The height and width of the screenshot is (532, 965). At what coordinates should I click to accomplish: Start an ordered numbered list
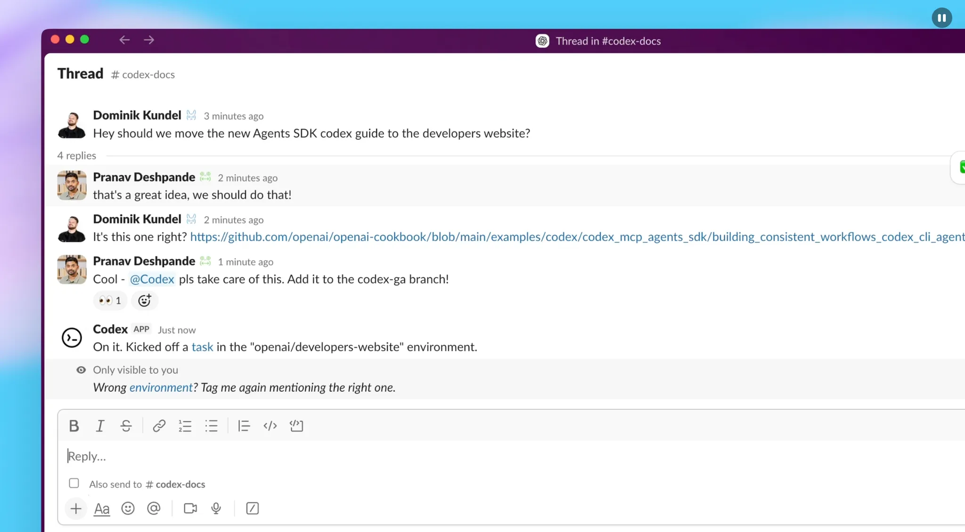pyautogui.click(x=185, y=426)
